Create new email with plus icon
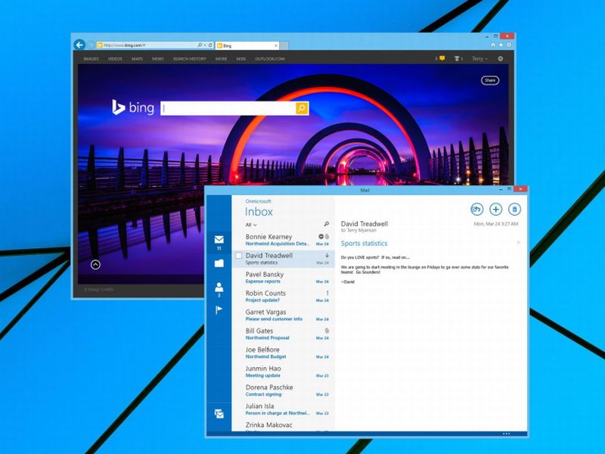 [x=496, y=210]
